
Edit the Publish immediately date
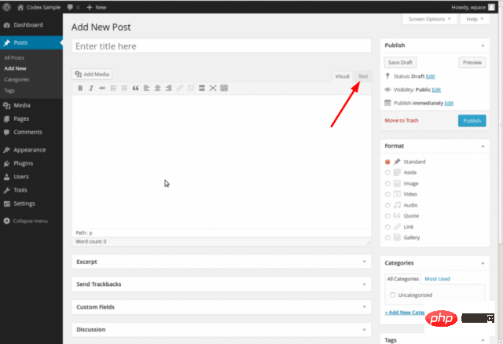[x=449, y=103]
